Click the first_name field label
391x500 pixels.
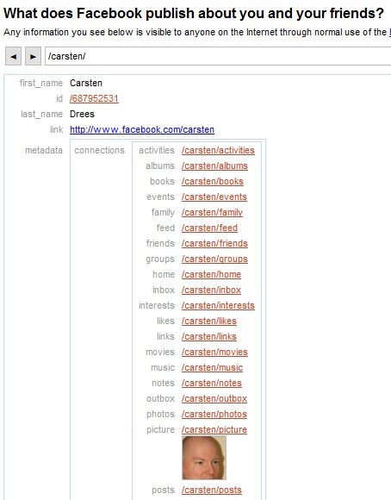point(41,84)
